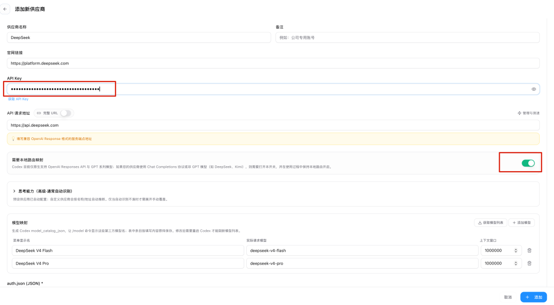Turn off 需要本地路由映射 switch
The height and width of the screenshot is (305, 554).
(528, 163)
